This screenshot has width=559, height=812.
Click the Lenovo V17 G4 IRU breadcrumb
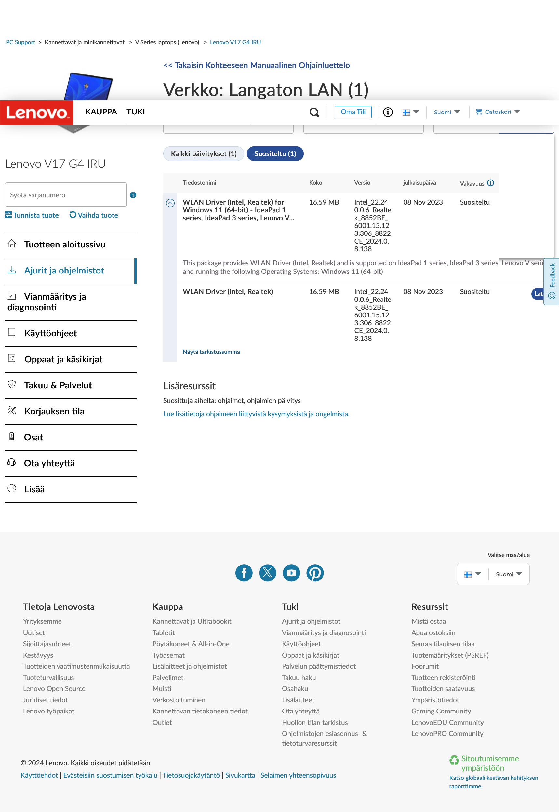point(235,42)
